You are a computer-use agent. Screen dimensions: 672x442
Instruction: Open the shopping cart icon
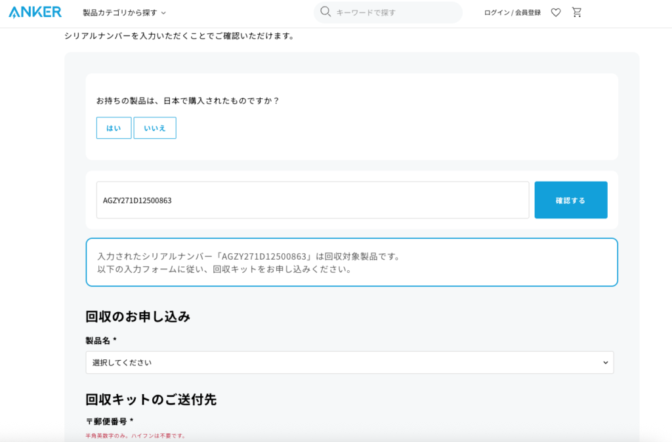click(x=577, y=12)
